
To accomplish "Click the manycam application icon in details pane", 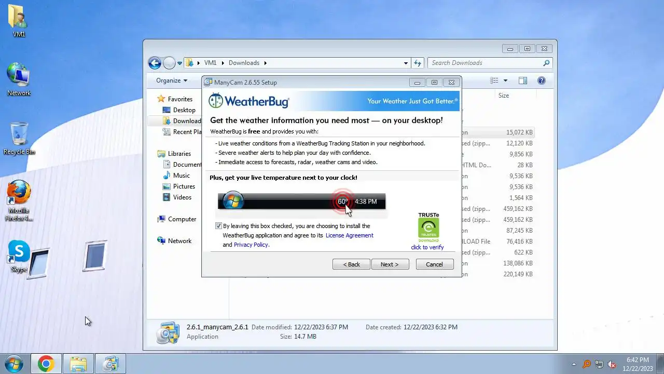I will 168,332.
